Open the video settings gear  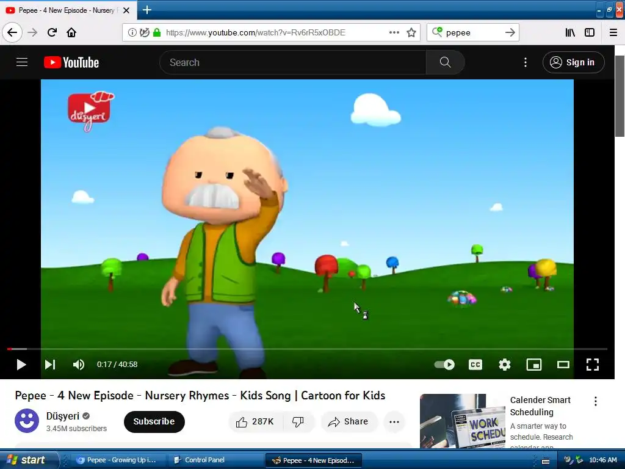505,365
